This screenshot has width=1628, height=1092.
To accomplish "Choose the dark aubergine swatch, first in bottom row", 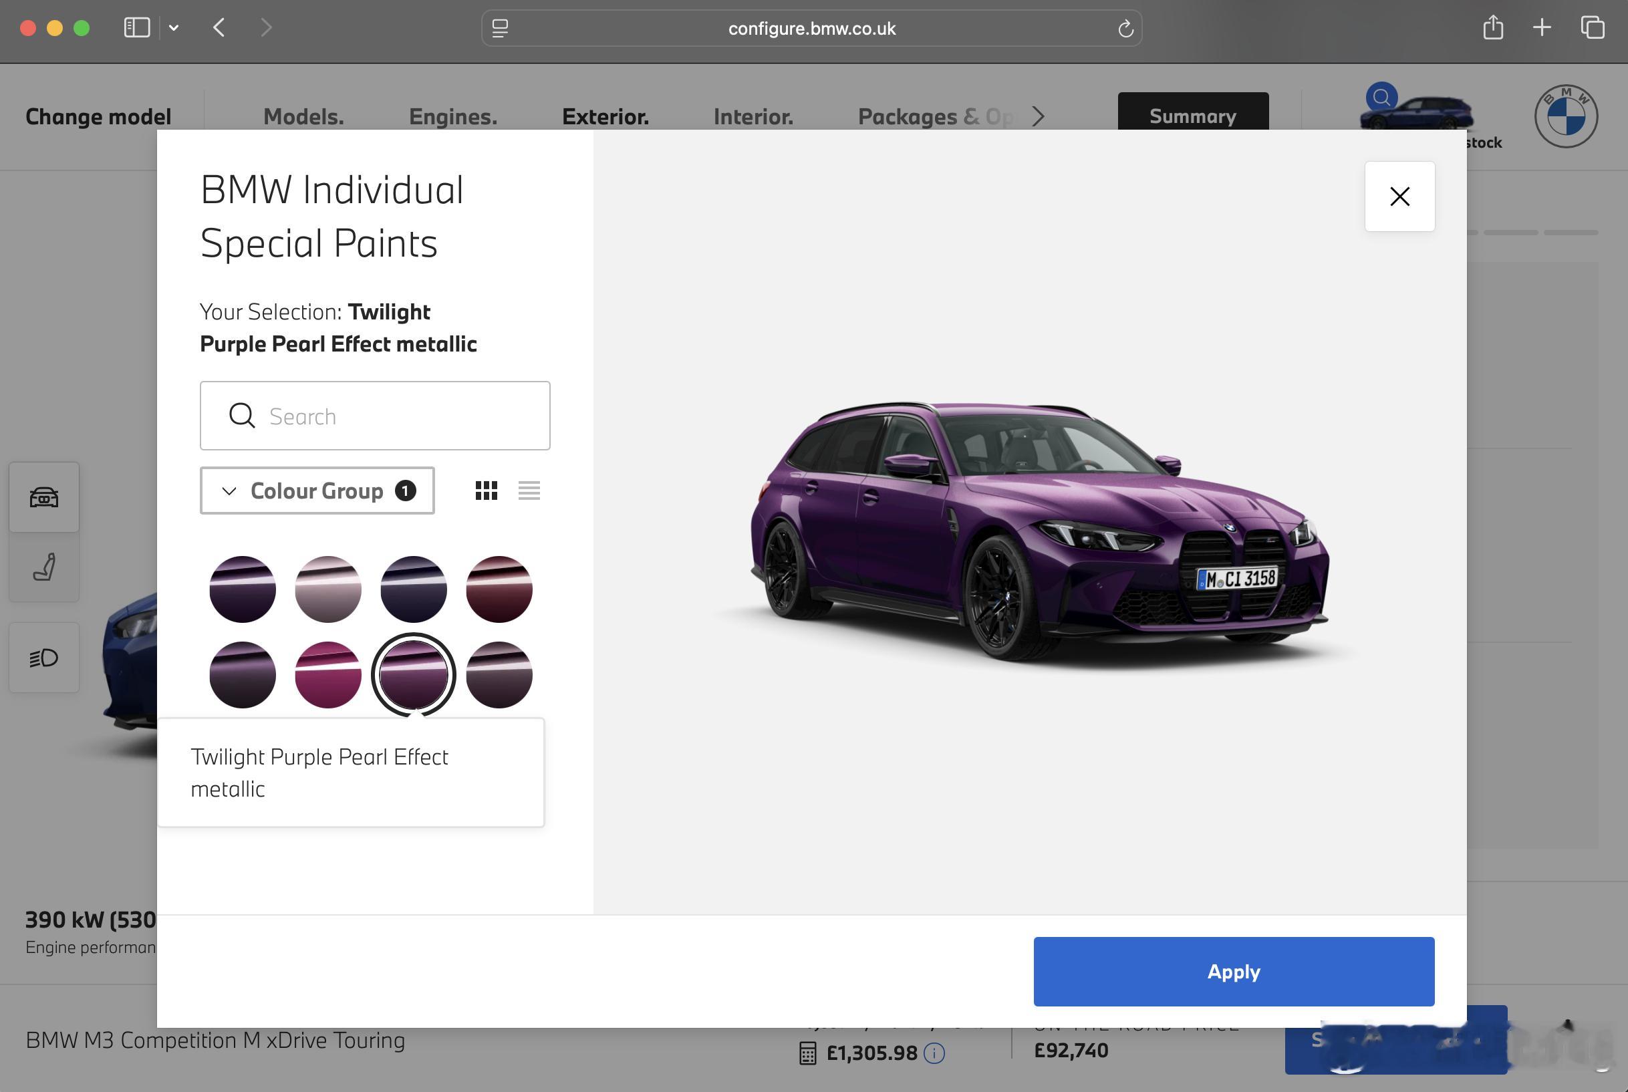I will click(243, 675).
